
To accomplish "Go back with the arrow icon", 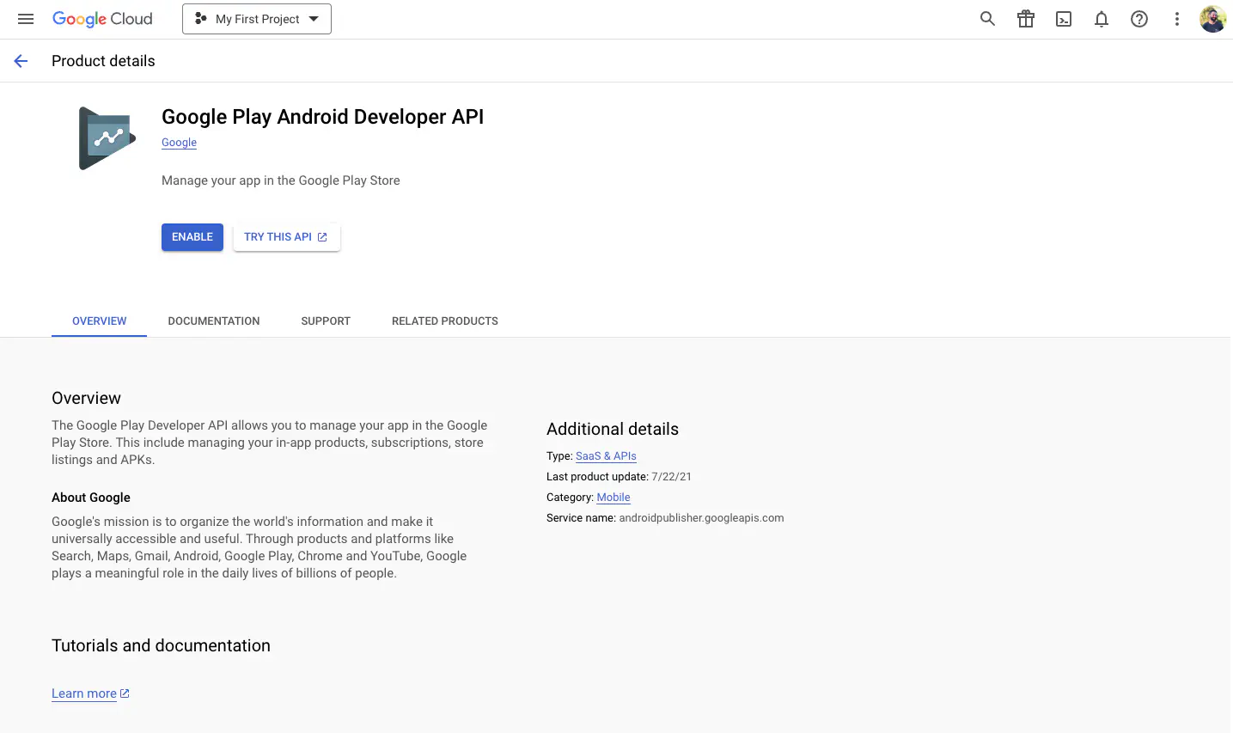I will coord(21,61).
